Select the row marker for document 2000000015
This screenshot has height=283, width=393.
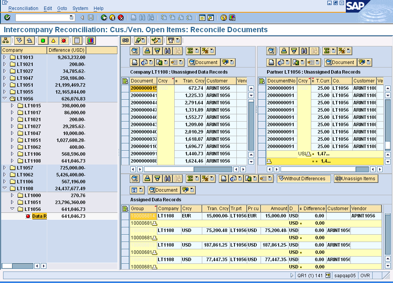coord(125,88)
